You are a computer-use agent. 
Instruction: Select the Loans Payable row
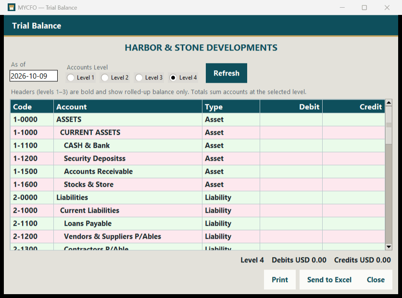click(x=198, y=223)
